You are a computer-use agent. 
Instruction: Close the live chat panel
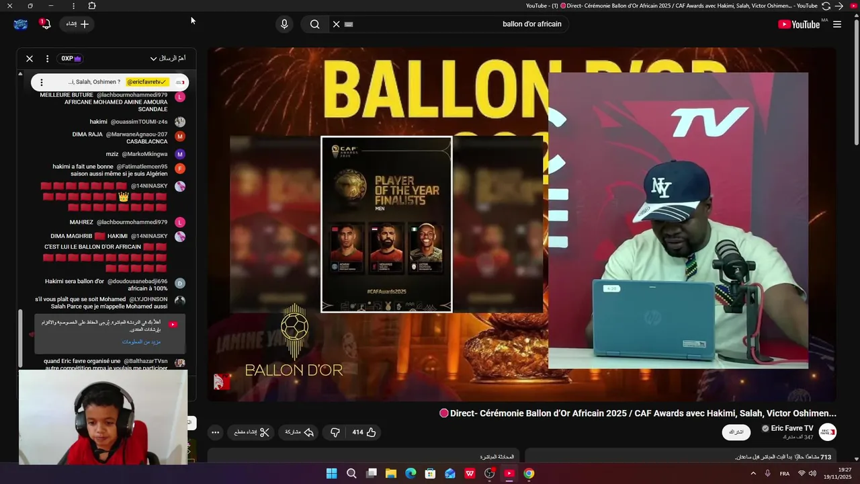pos(30,58)
